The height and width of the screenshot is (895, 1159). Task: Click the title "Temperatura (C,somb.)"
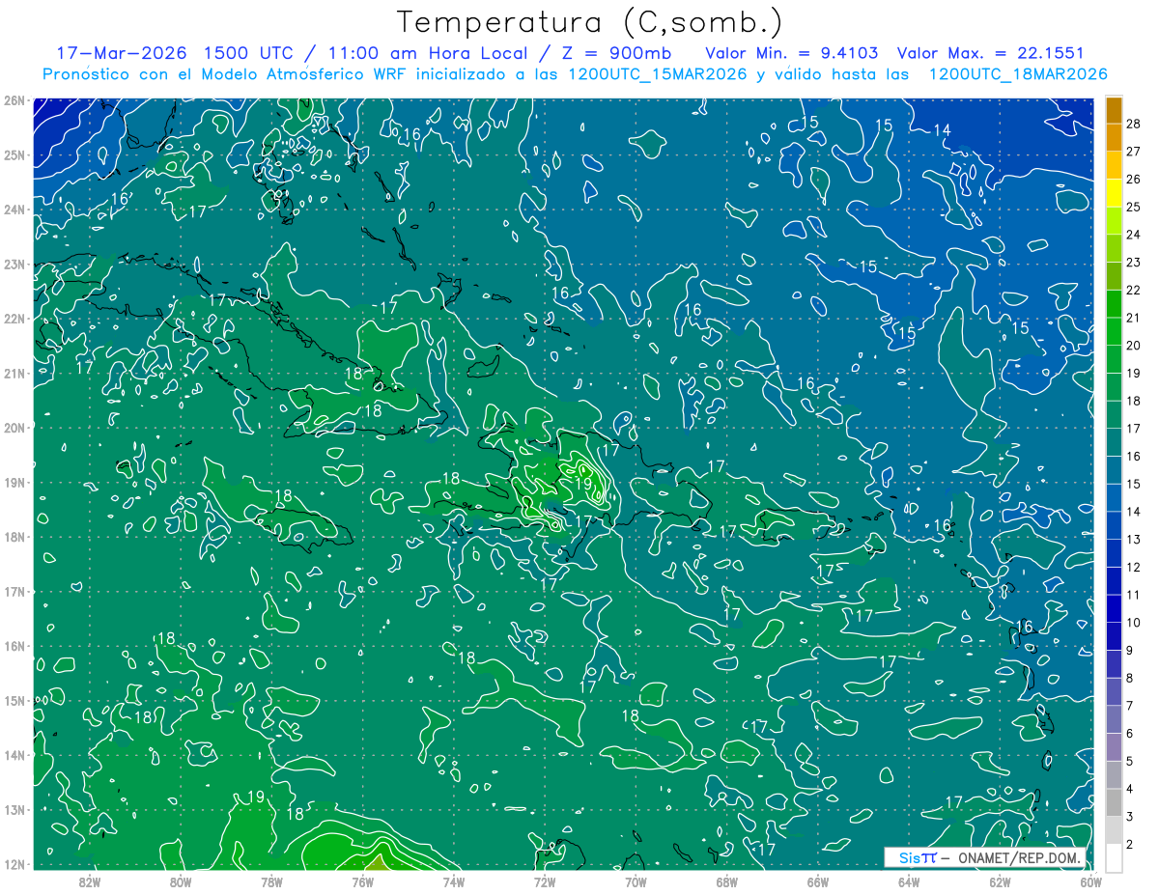point(590,22)
